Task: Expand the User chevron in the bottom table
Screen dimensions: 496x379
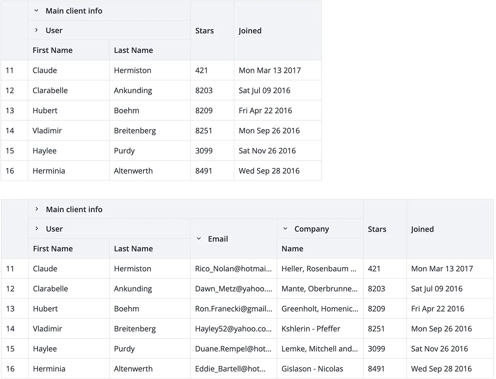Action: 36,229
